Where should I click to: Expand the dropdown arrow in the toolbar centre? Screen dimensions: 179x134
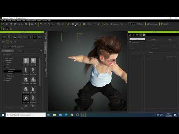point(95,24)
